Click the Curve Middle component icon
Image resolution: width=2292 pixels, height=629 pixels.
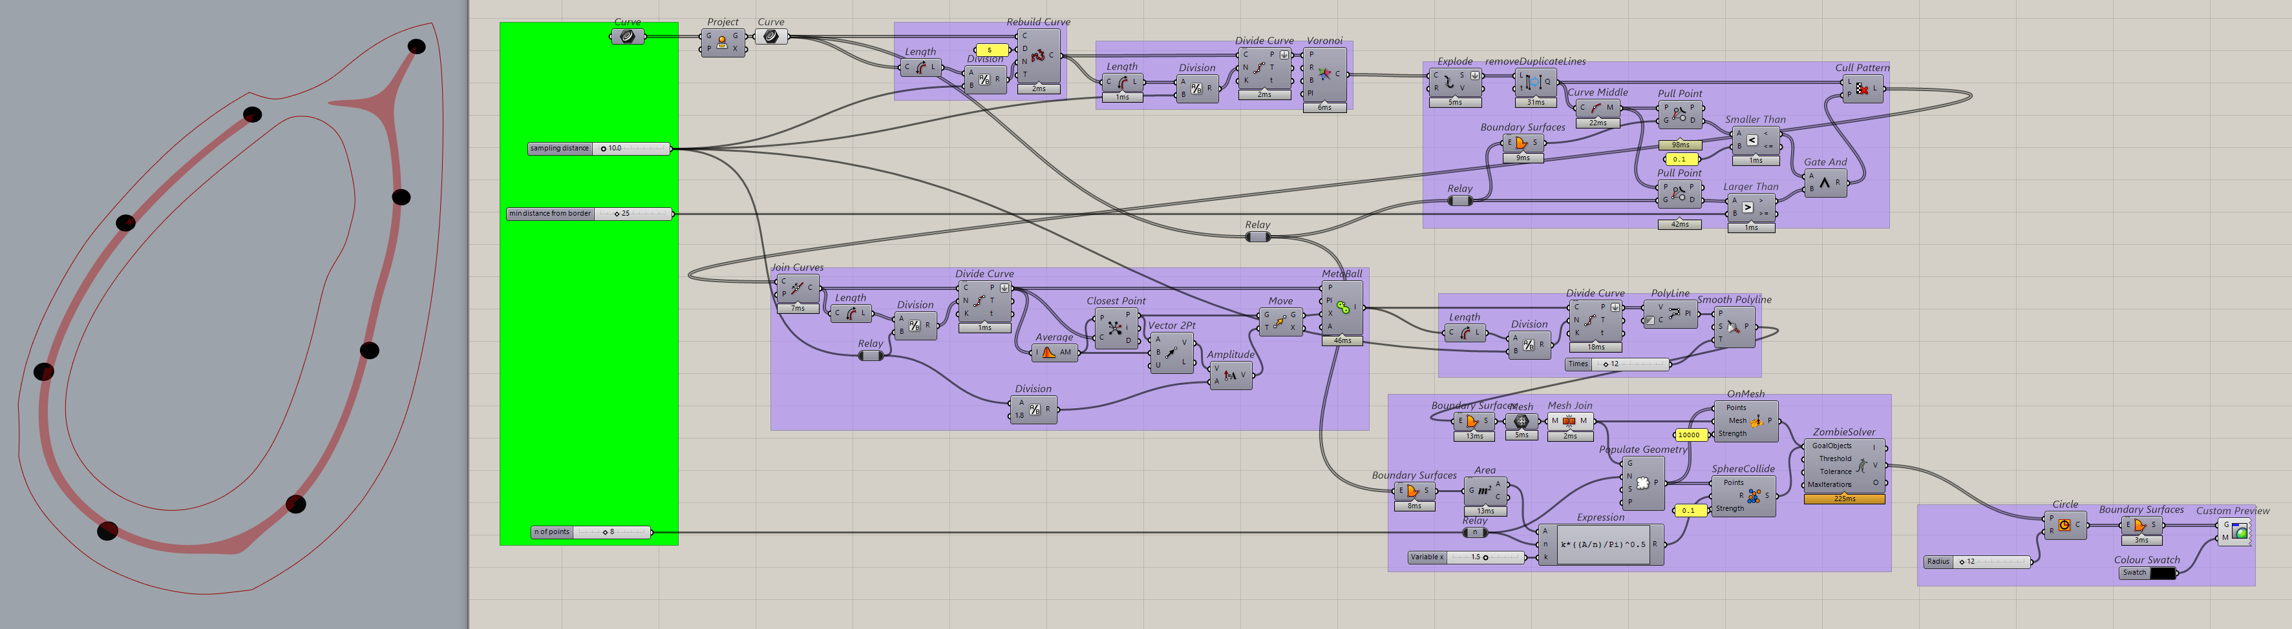click(1597, 107)
